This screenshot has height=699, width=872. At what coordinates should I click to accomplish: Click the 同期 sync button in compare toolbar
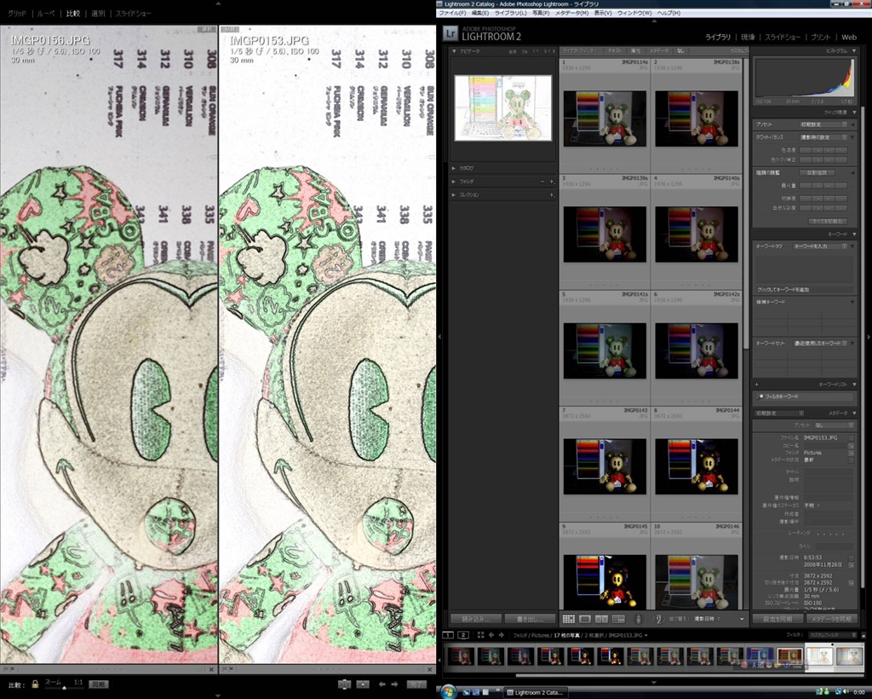point(99,685)
